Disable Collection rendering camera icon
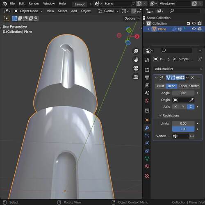Viewport: 205px width, 205px height. pos(200,23)
